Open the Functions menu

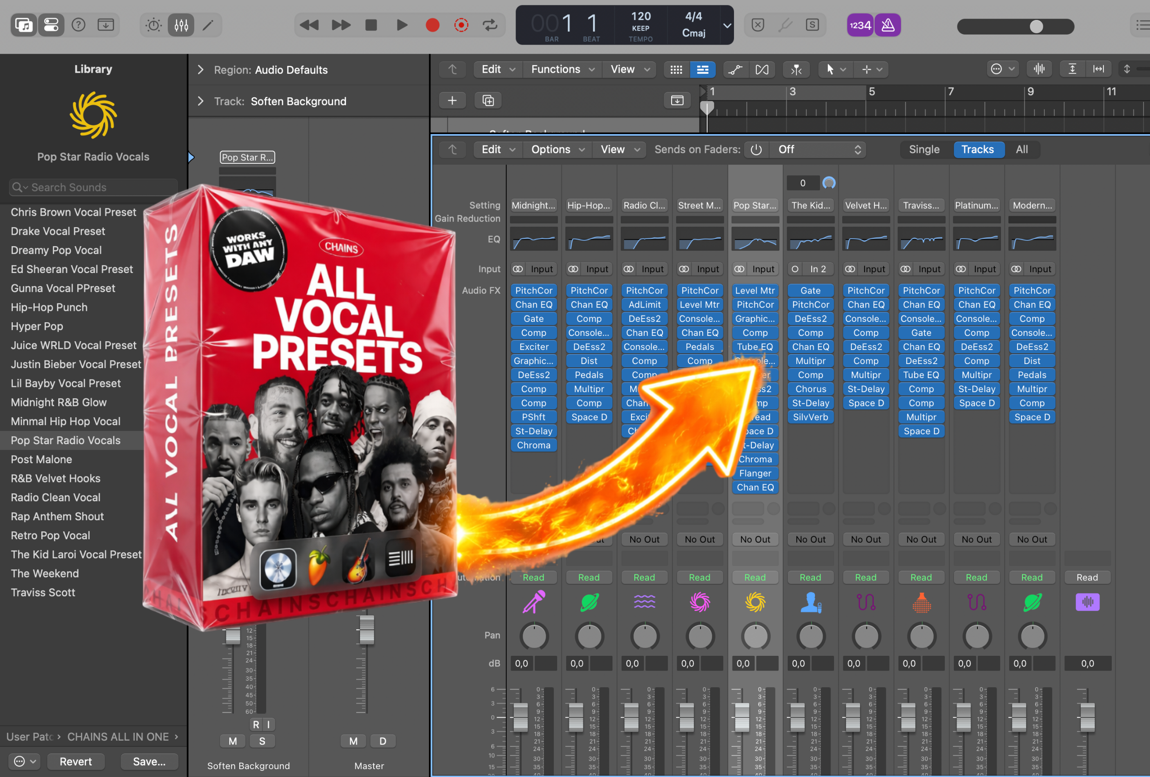(x=562, y=69)
